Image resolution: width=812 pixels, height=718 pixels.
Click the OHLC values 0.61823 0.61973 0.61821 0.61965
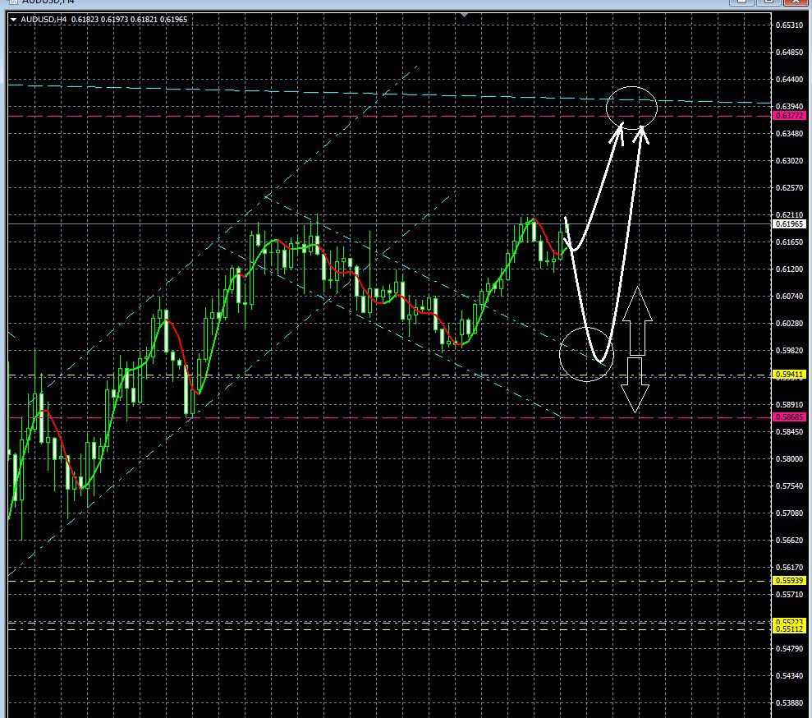(x=130, y=20)
